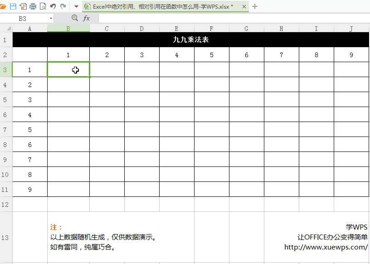Select row 3 header
This screenshot has height=264, width=370.
click(5, 69)
